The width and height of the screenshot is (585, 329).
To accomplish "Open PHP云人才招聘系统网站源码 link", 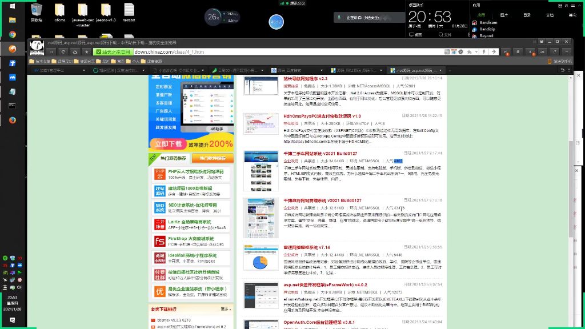I will click(195, 171).
